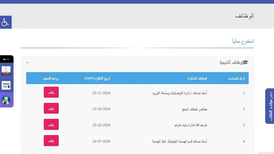Apply to job 4 الهندسة الكيميائية
This screenshot has height=154, width=274.
click(x=51, y=141)
